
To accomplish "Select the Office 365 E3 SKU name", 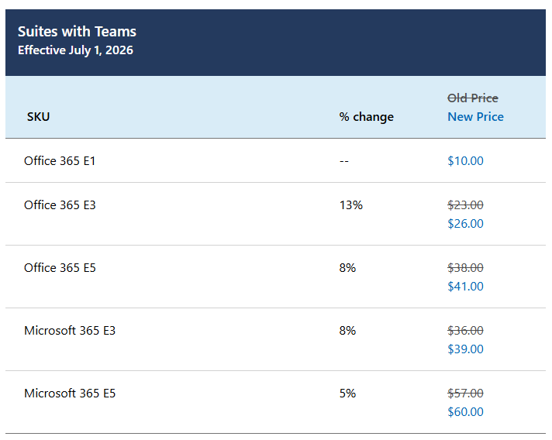I will click(x=60, y=205).
